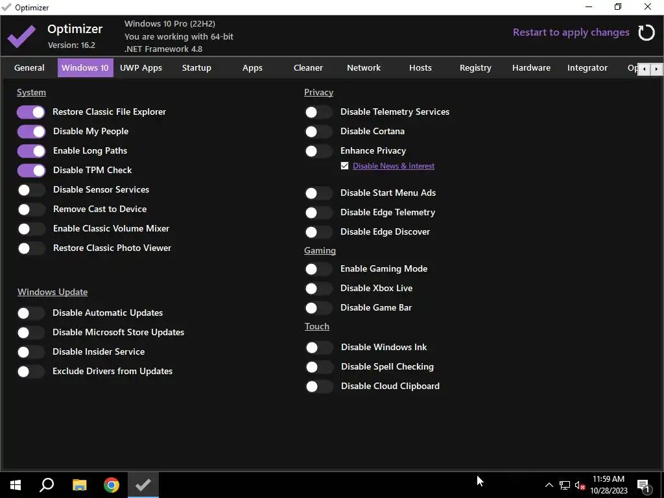
Task: Toggle Disable Start Menu Ads
Action: 318,193
